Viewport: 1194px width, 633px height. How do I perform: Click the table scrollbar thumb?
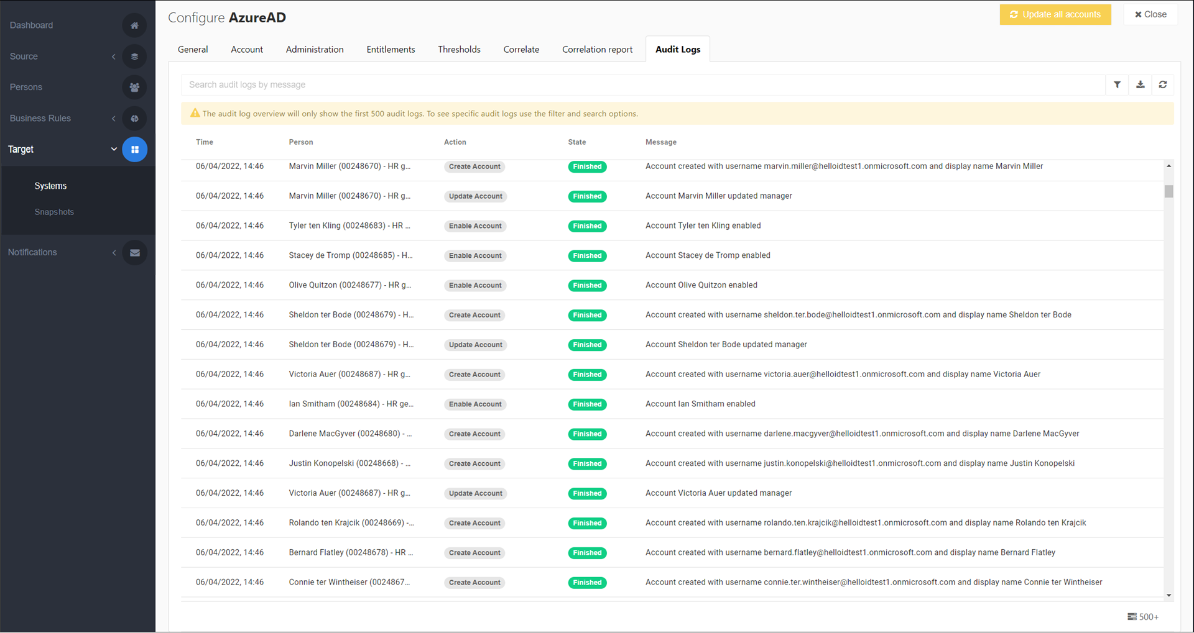(1169, 191)
